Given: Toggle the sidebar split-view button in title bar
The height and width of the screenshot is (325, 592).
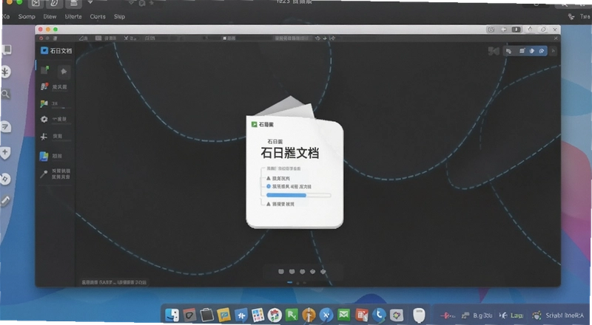Looking at the screenshot, I should [x=516, y=30].
